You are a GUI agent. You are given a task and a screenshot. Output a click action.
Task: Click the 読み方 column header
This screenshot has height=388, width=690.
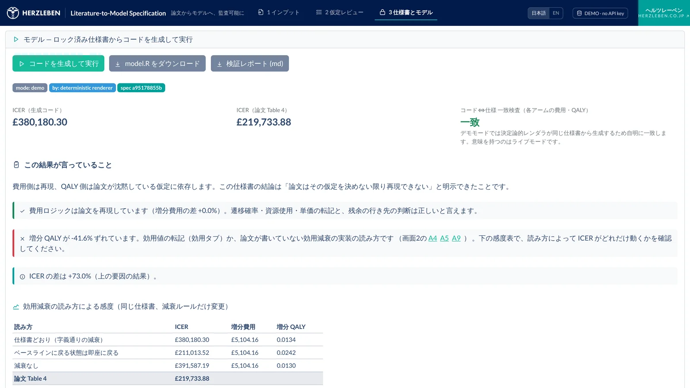[x=23, y=327]
